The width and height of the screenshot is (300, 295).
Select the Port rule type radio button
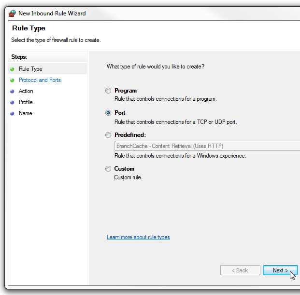coord(108,113)
